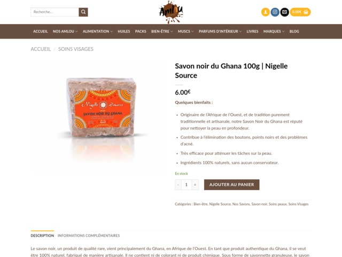Viewport: 342px width, 257px height.
Task: Open the cart basket showing 0.00€
Action: coord(300,12)
